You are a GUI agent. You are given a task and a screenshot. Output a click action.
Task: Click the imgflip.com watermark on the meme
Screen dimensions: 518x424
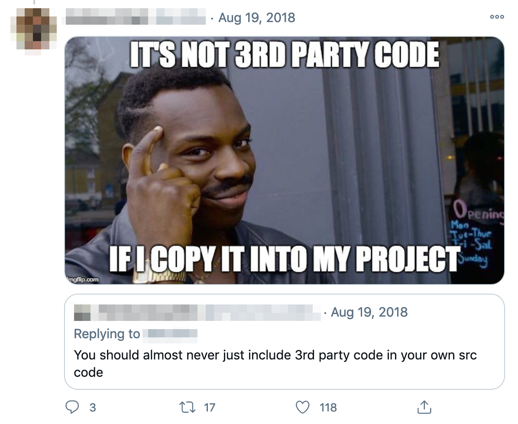point(83,280)
